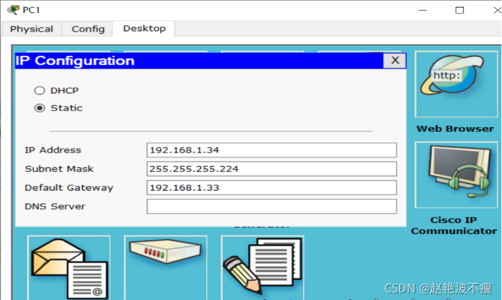This screenshot has width=502, height=300.
Task: Click the PC1 window title icon
Action: coord(13,10)
